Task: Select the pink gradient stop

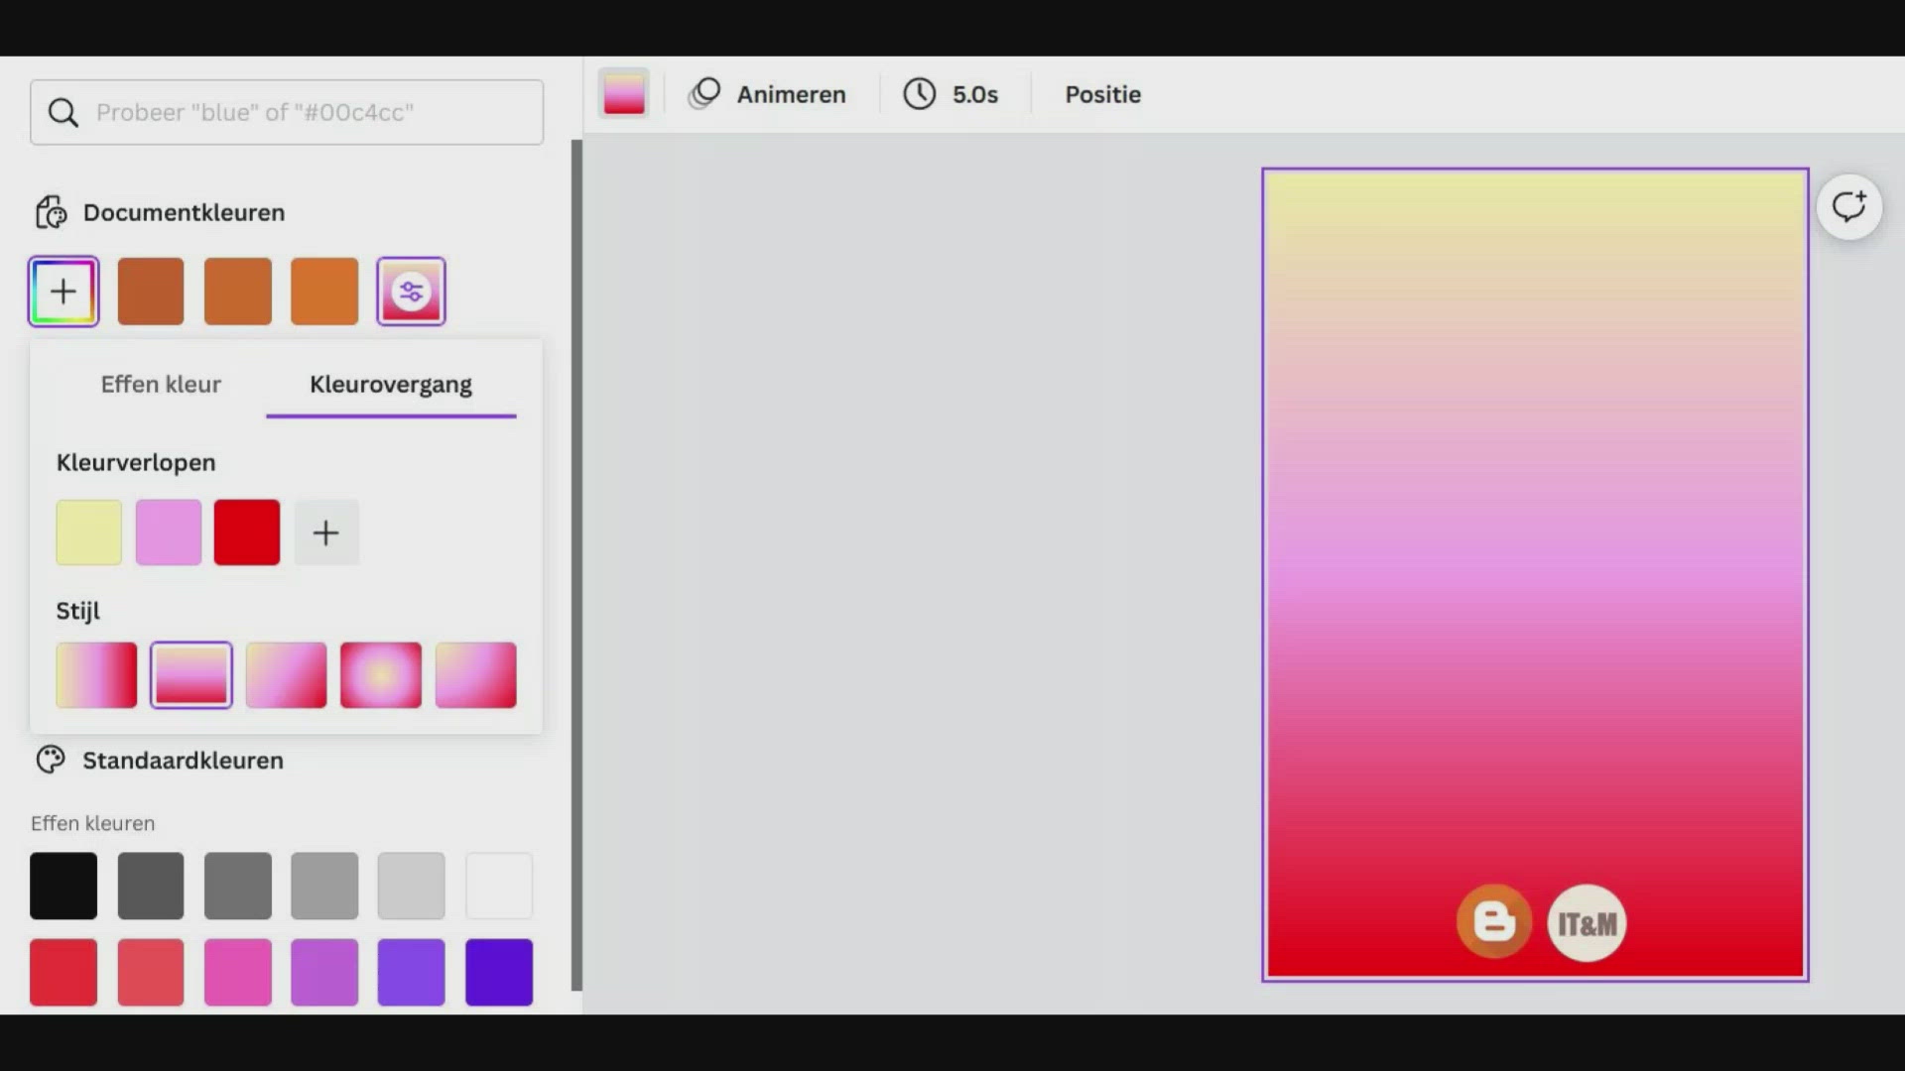Action: 169,533
